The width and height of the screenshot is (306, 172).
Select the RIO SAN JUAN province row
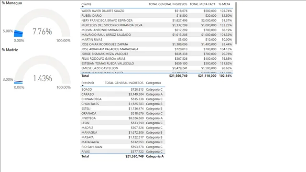122,147
